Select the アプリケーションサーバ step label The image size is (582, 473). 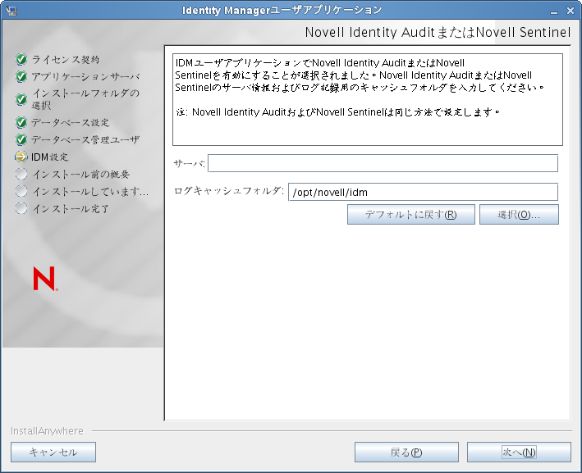[x=85, y=76]
